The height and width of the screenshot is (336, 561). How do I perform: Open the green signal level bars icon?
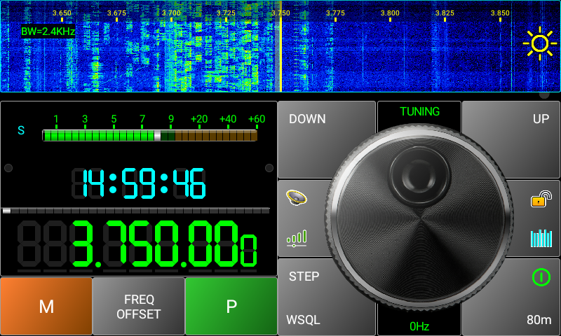coord(297,238)
